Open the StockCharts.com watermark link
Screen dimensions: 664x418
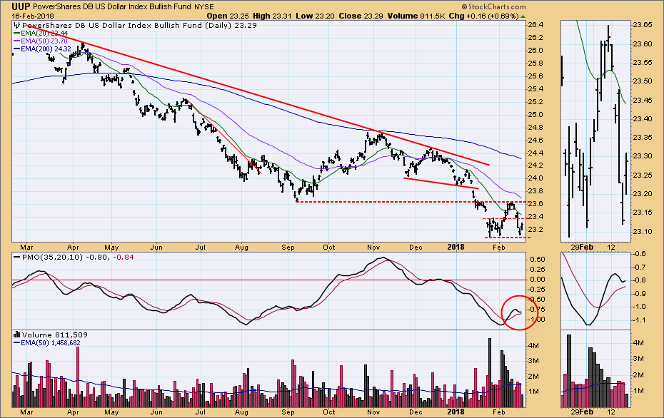(494, 6)
